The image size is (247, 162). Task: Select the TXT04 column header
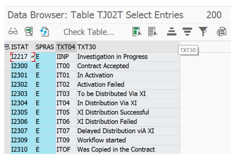pyautogui.click(x=66, y=47)
